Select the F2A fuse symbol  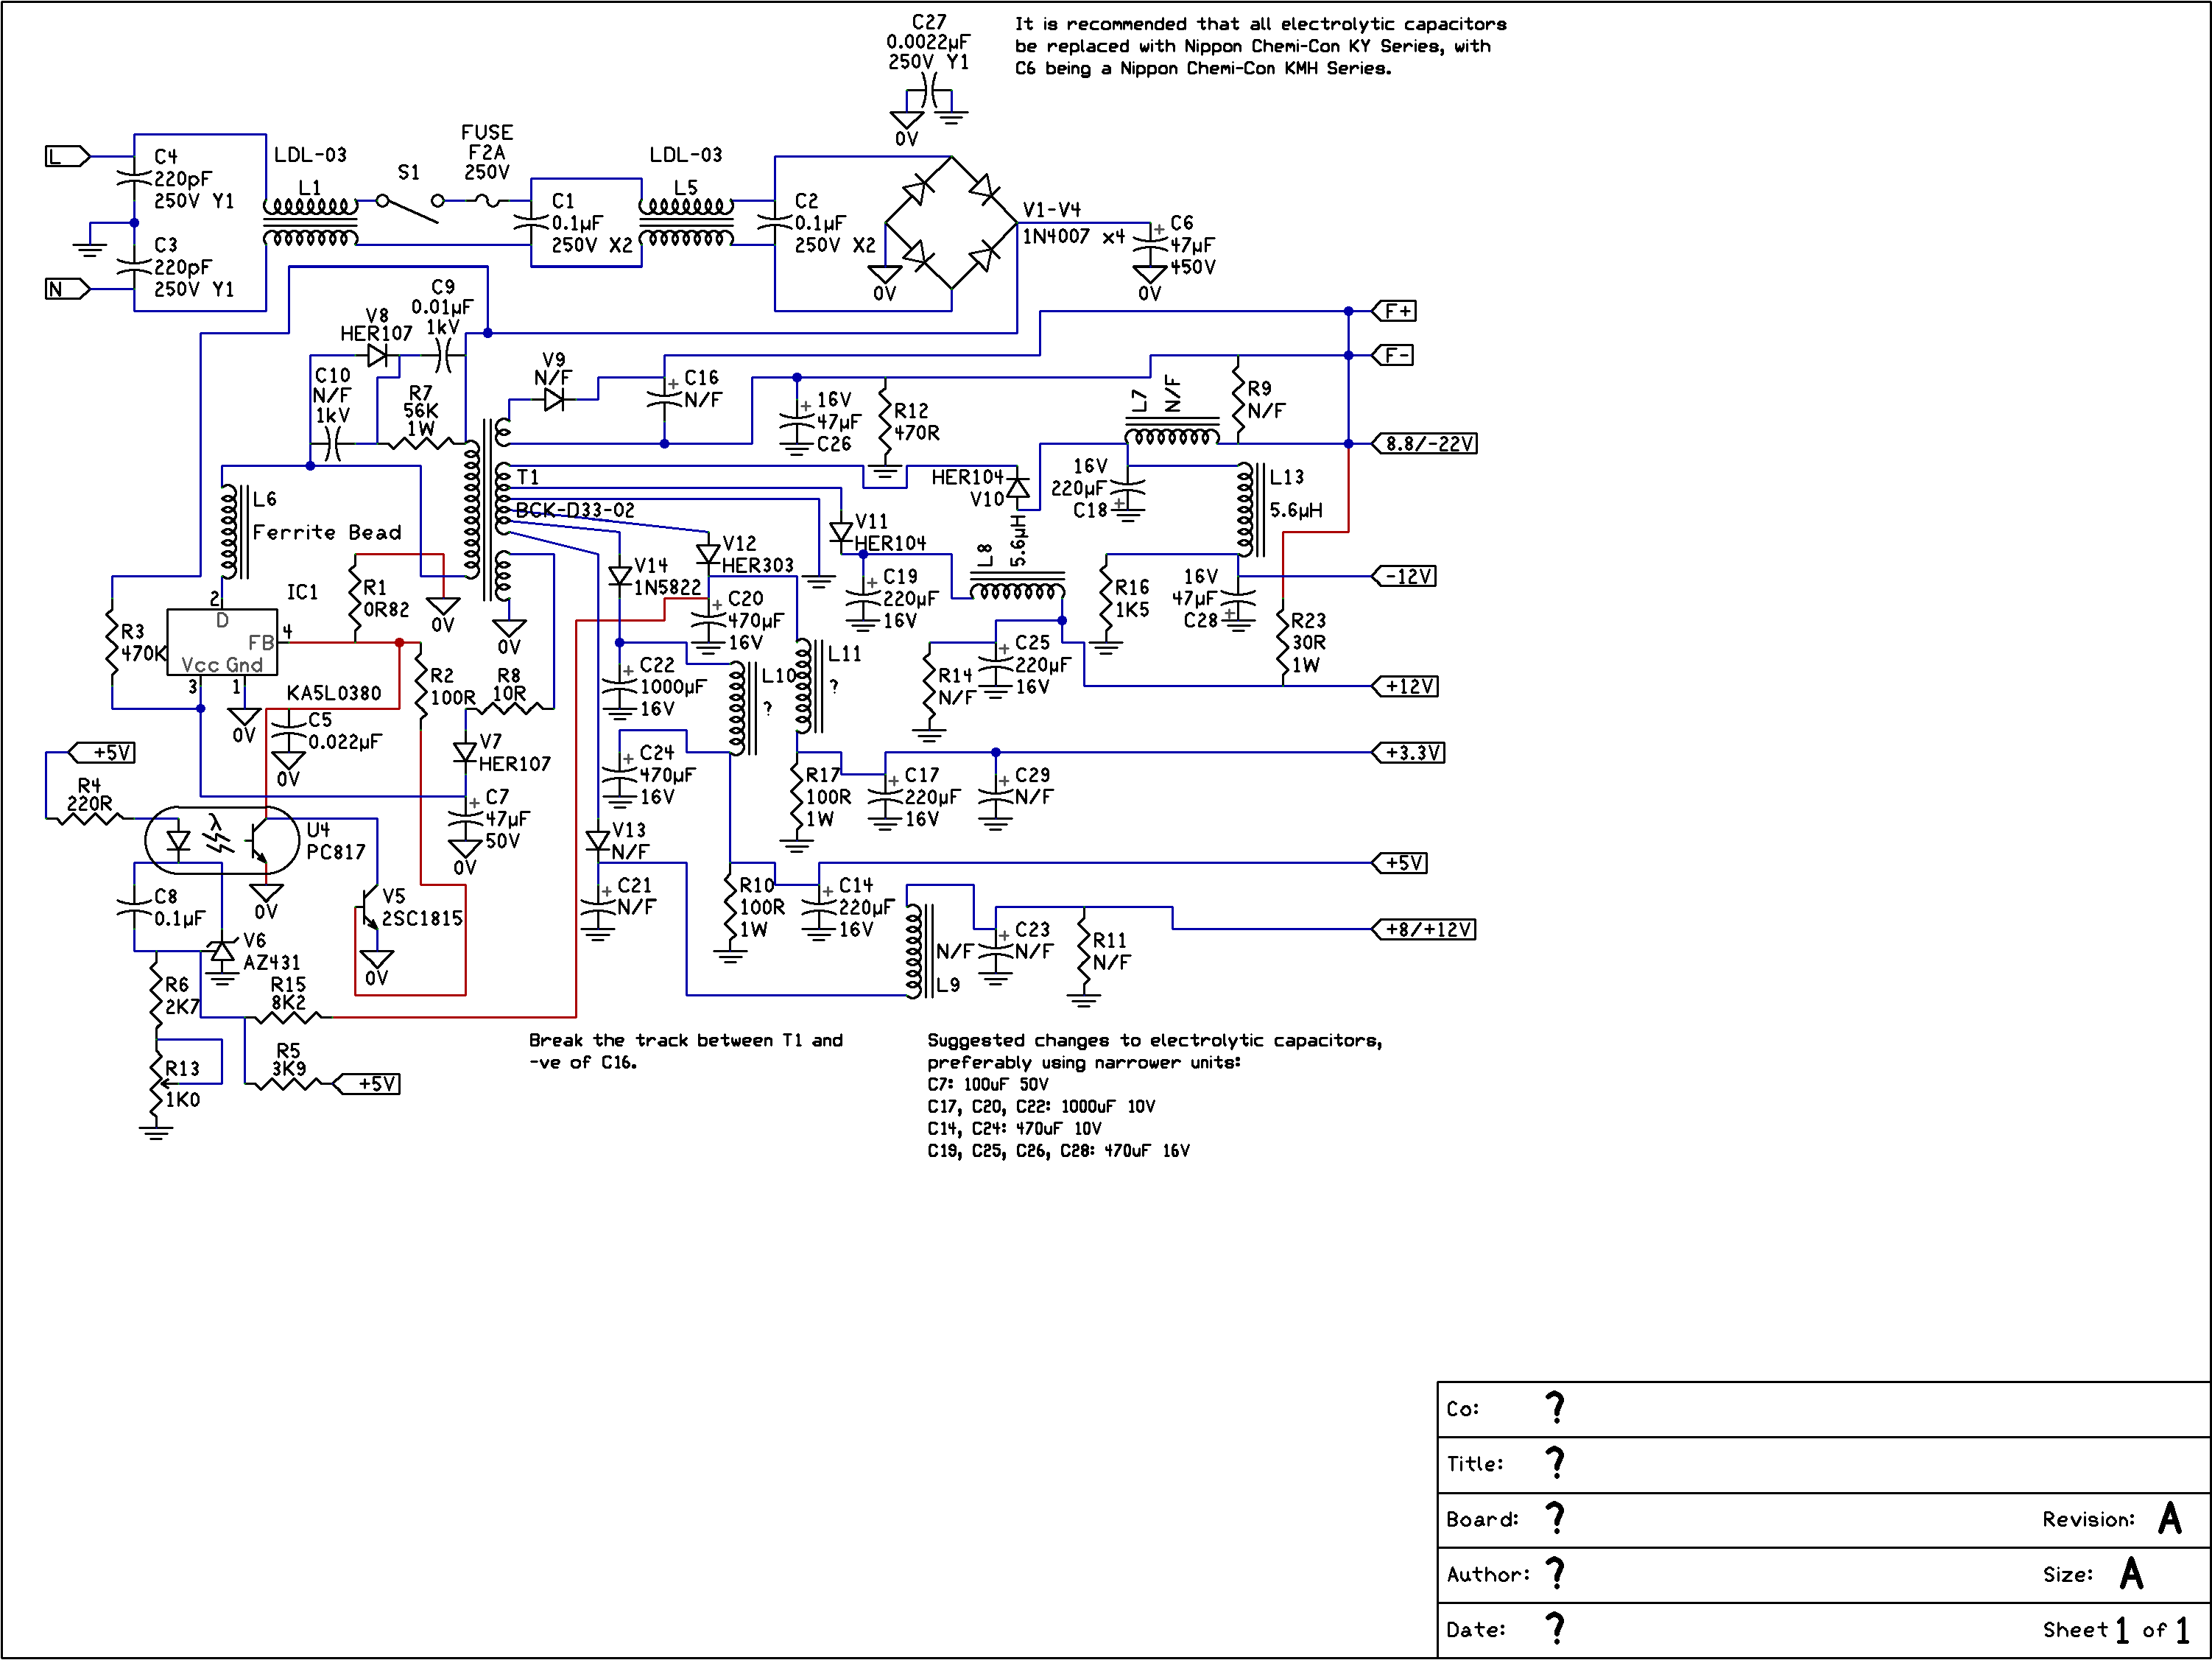tap(487, 201)
